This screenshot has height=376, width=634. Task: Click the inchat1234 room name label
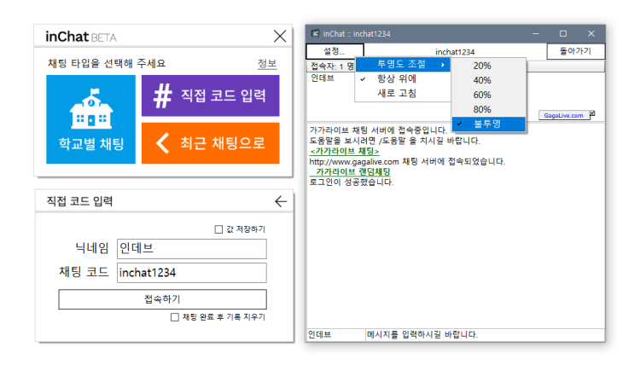click(x=455, y=52)
